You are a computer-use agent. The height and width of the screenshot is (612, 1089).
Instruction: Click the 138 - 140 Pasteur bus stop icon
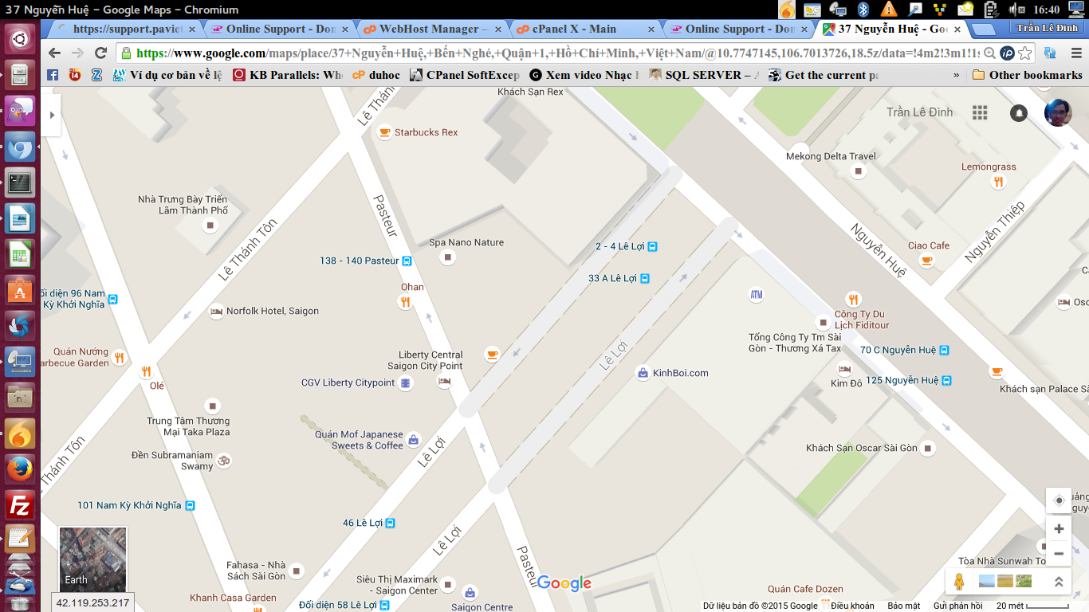pyautogui.click(x=407, y=261)
